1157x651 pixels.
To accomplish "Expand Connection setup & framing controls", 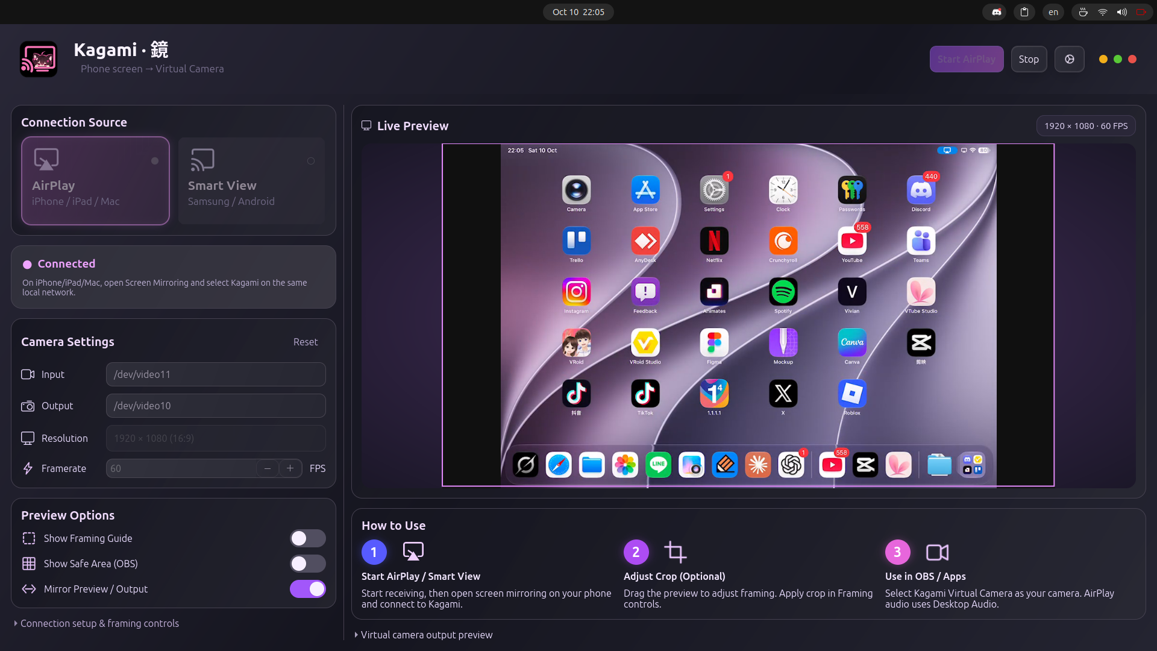I will [x=96, y=623].
